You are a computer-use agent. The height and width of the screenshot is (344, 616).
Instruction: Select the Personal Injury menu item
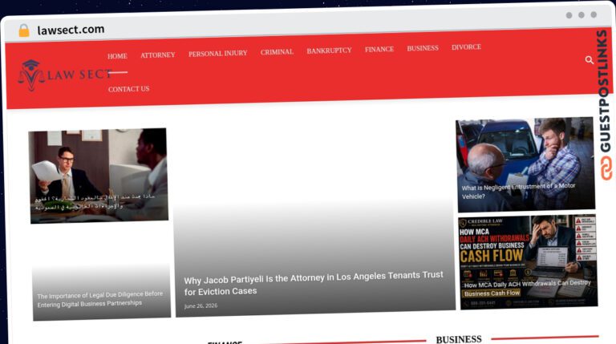click(x=217, y=54)
